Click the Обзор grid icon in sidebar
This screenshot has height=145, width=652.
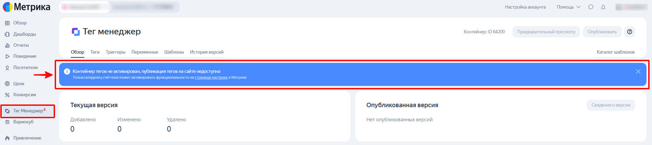click(7, 23)
